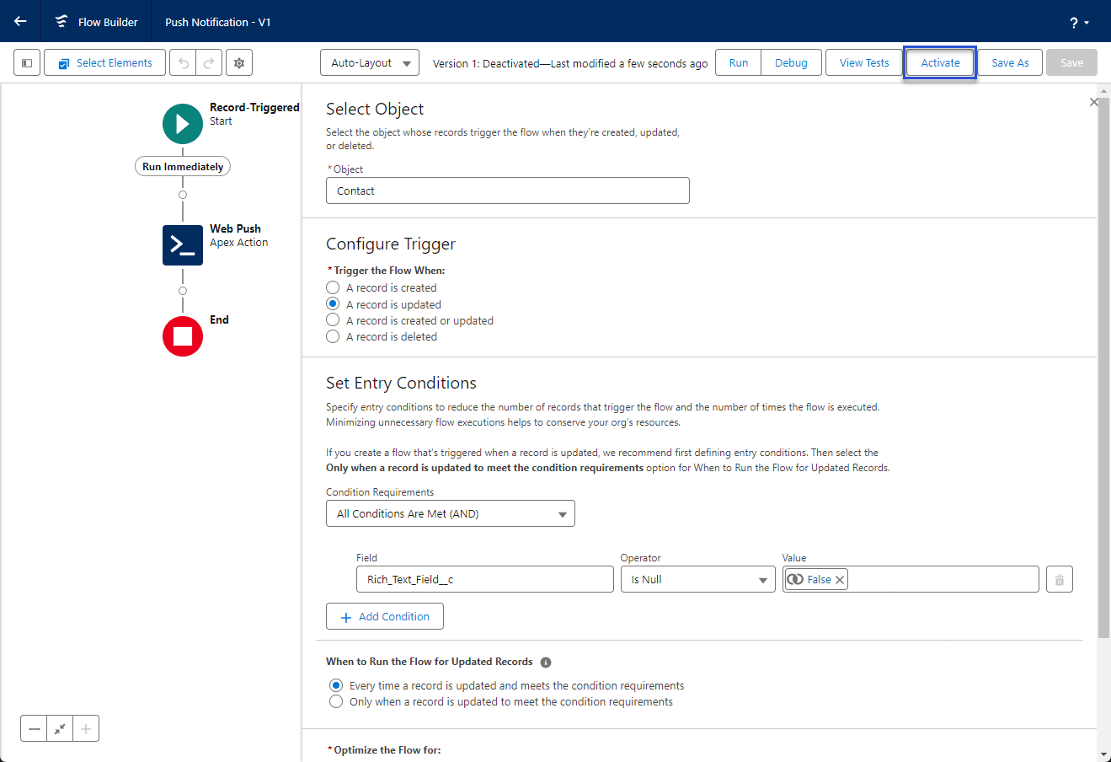Open the Operator 'Is Null' dropdown
Screen dimensions: 1111x762
pos(697,580)
